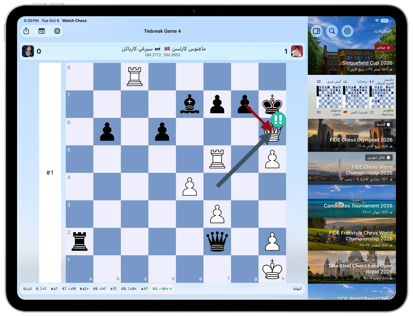Select Sergey Karjakin's avatar

coord(28,51)
